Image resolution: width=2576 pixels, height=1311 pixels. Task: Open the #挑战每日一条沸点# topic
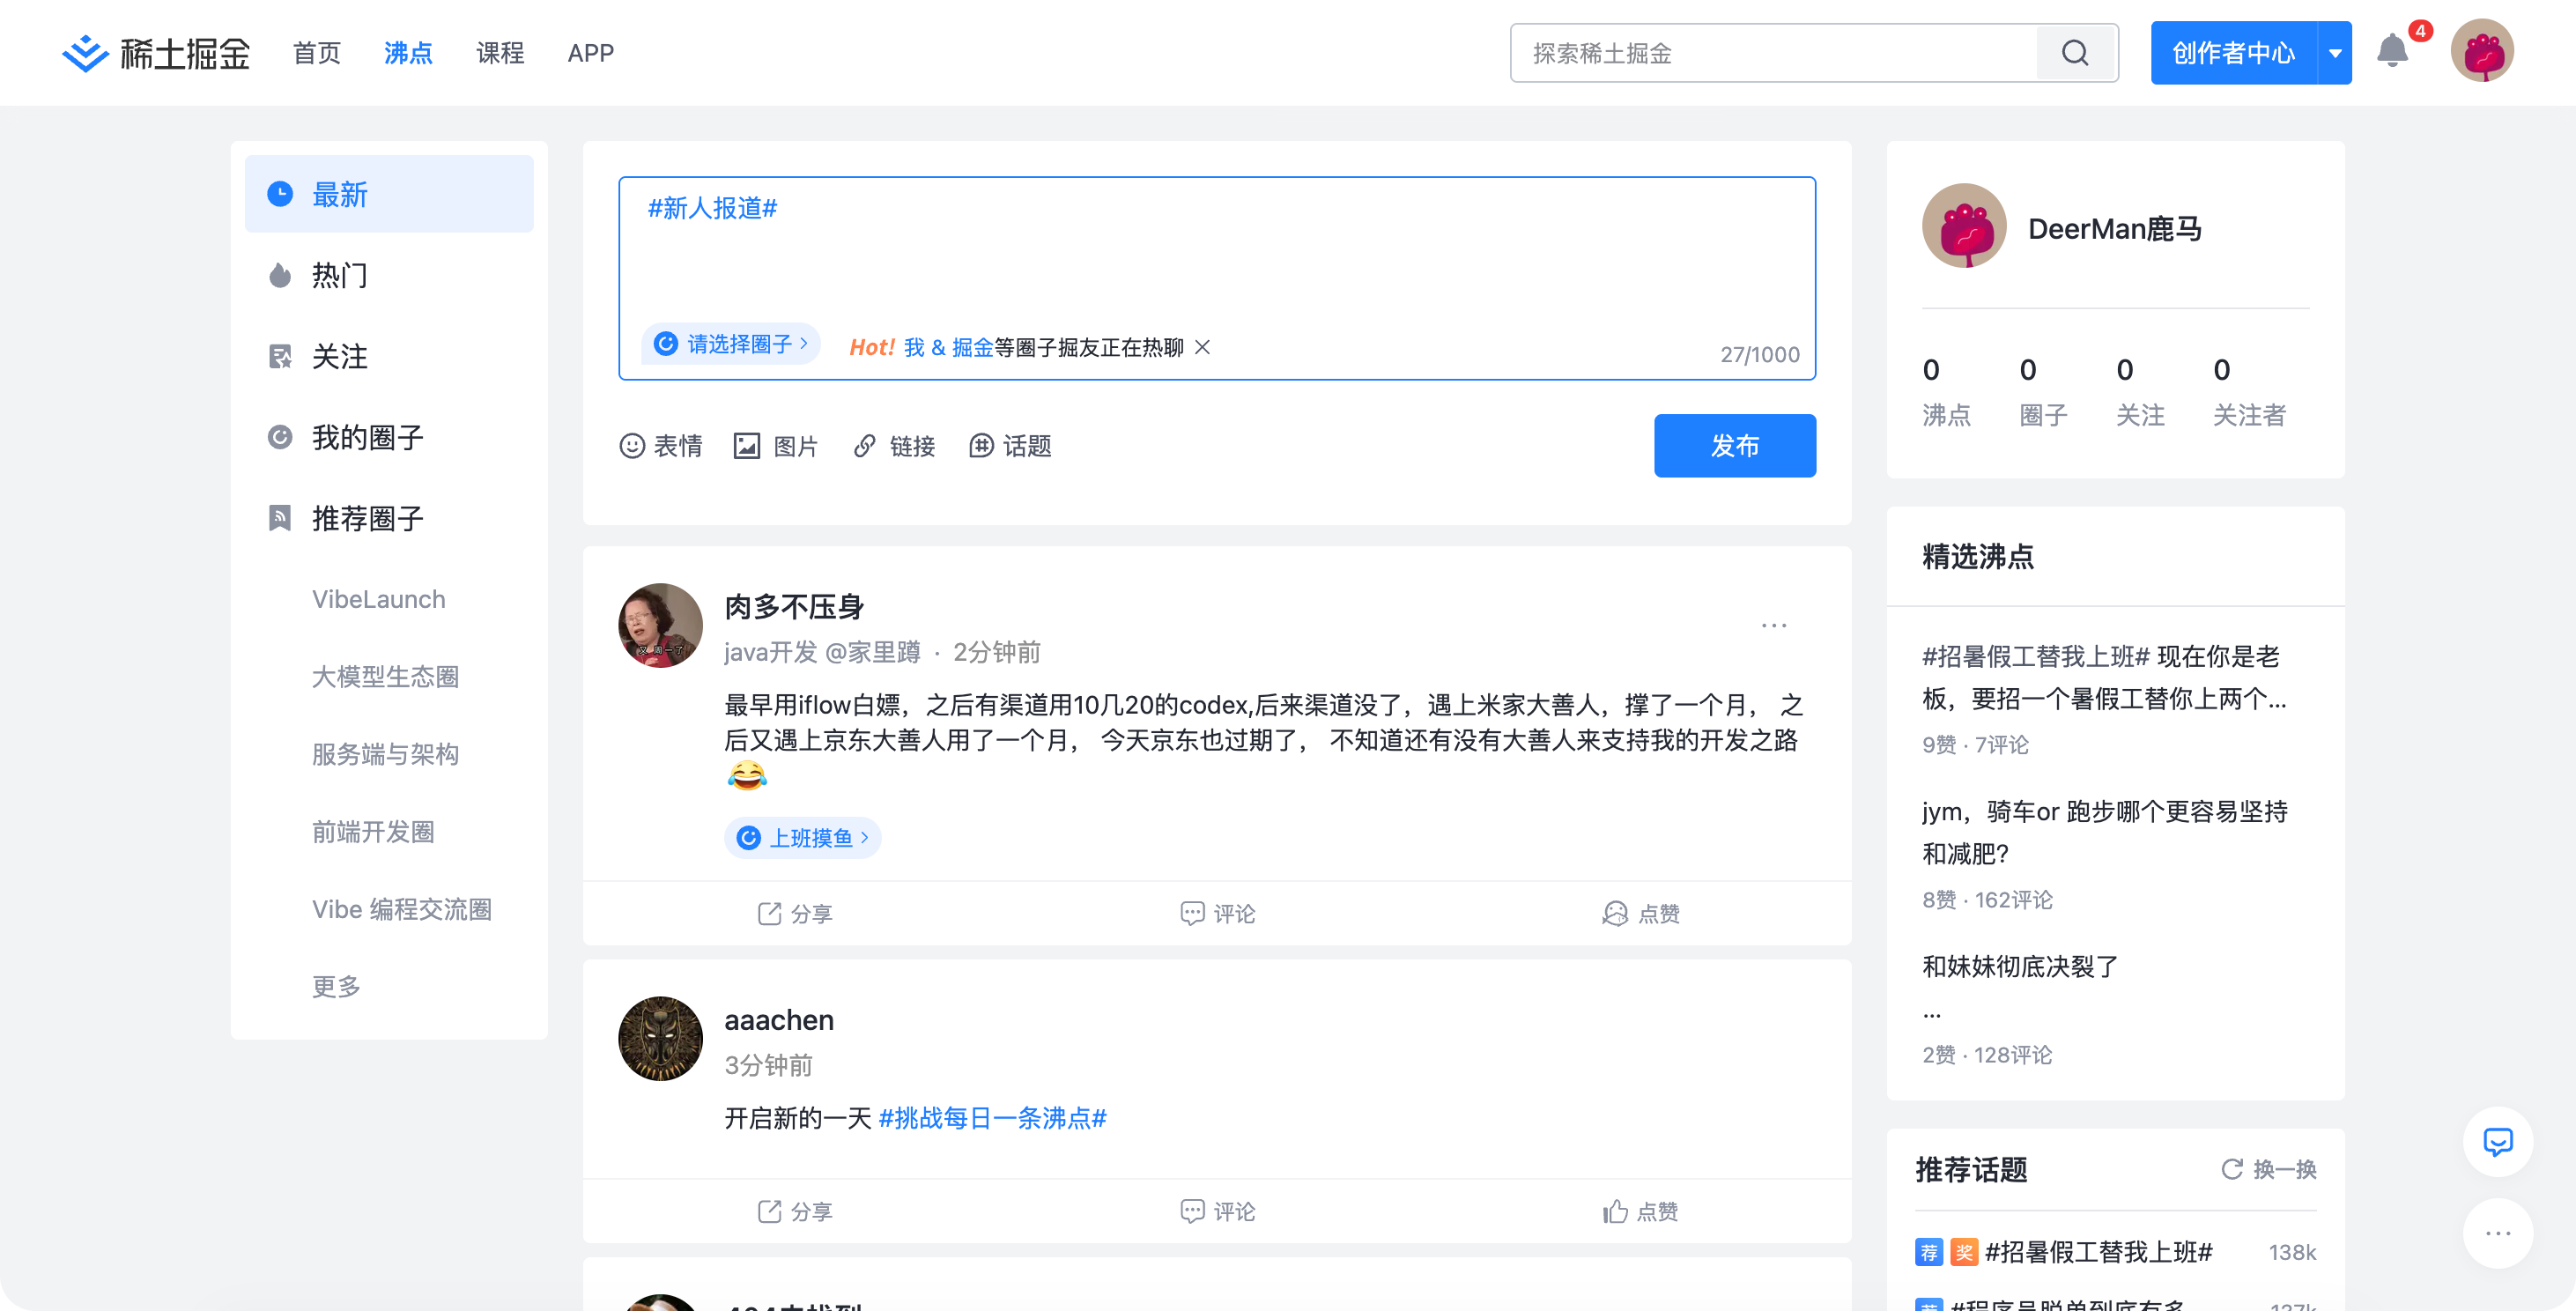[992, 1118]
